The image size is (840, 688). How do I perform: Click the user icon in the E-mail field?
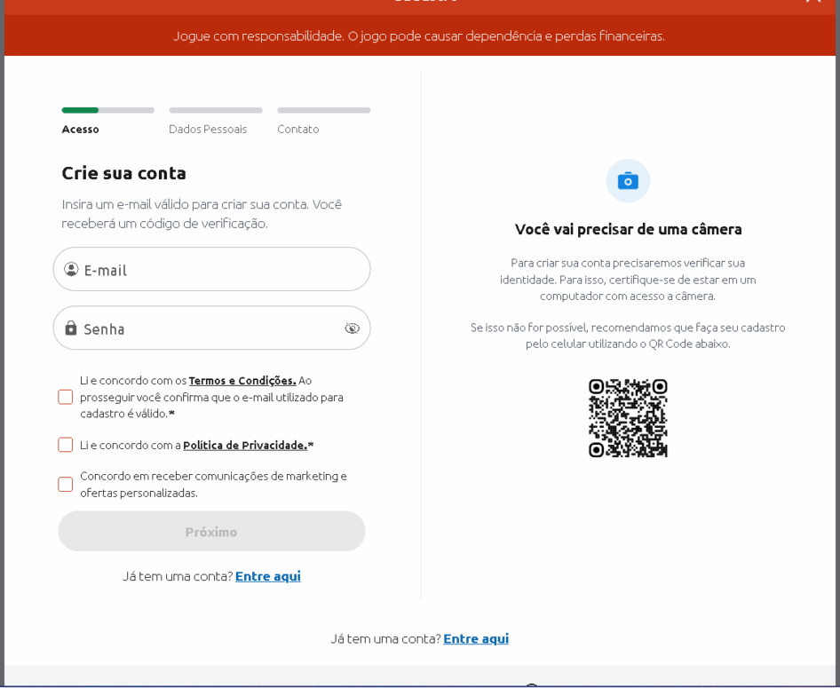click(x=71, y=269)
